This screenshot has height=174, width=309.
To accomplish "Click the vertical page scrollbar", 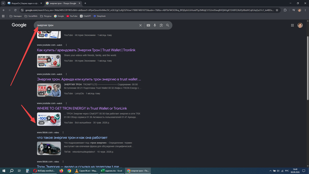I will 308,68.
